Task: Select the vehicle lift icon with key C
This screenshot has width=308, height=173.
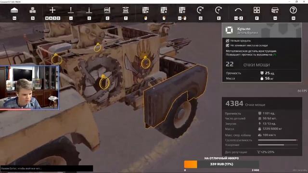Action: [x=107, y=10]
